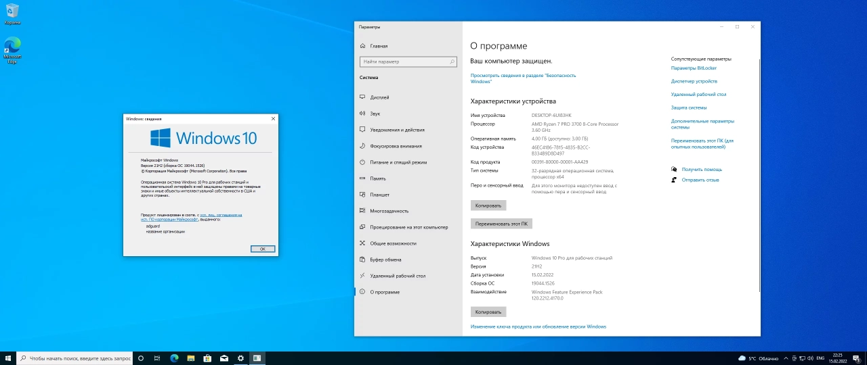Open link to Windows Security details
The height and width of the screenshot is (365, 867).
pyautogui.click(x=523, y=78)
